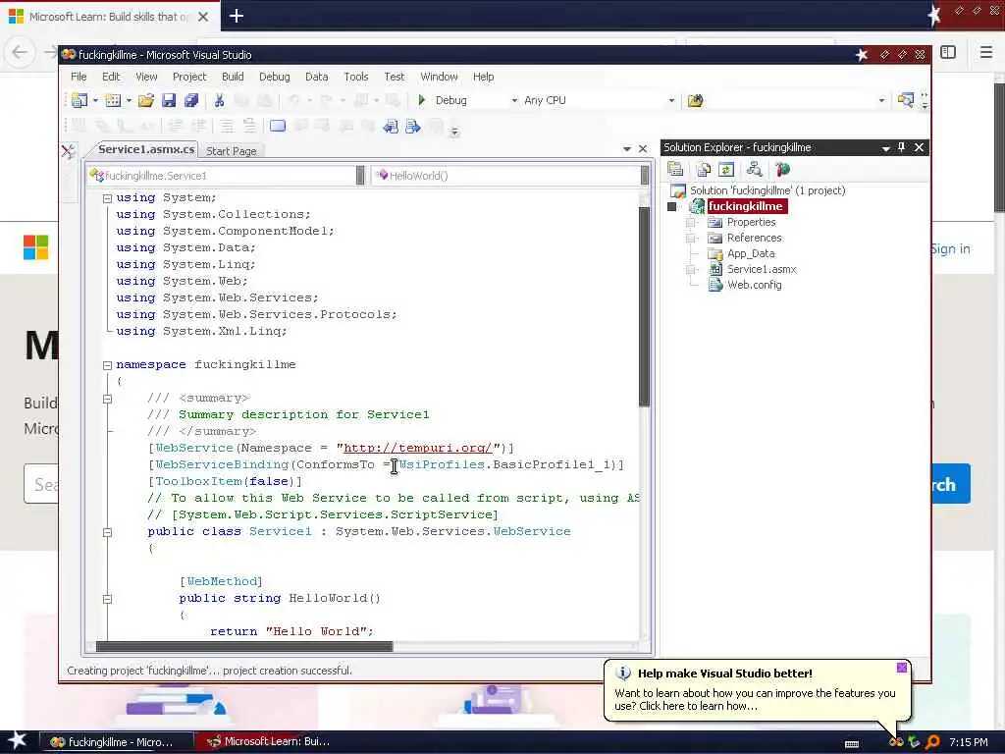Open the Find combo box dropdown

tap(881, 100)
